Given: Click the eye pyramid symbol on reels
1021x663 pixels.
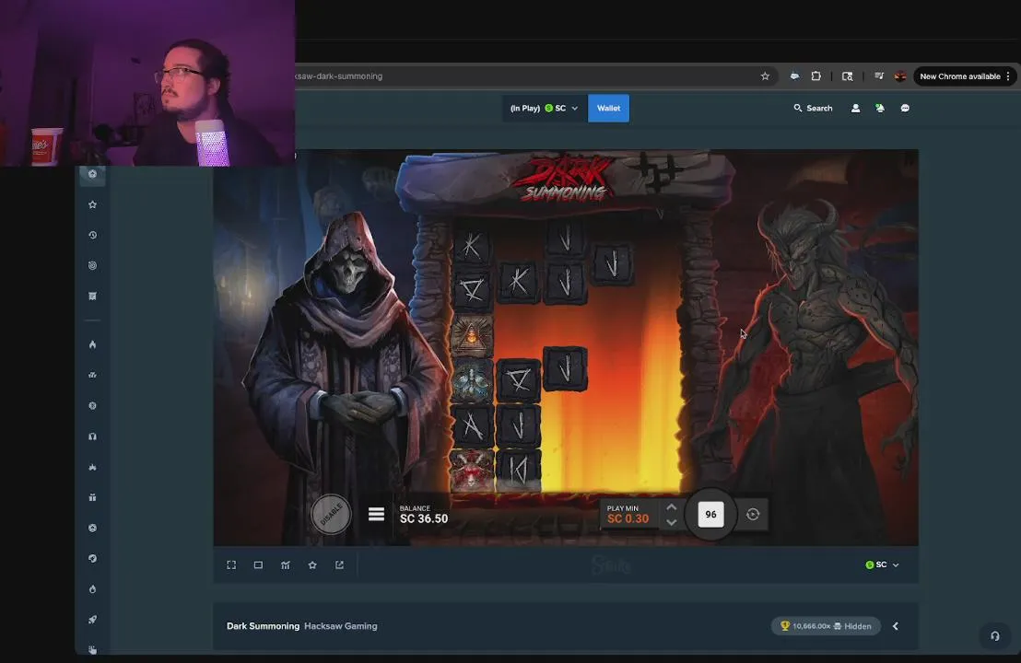Looking at the screenshot, I should coord(472,335).
